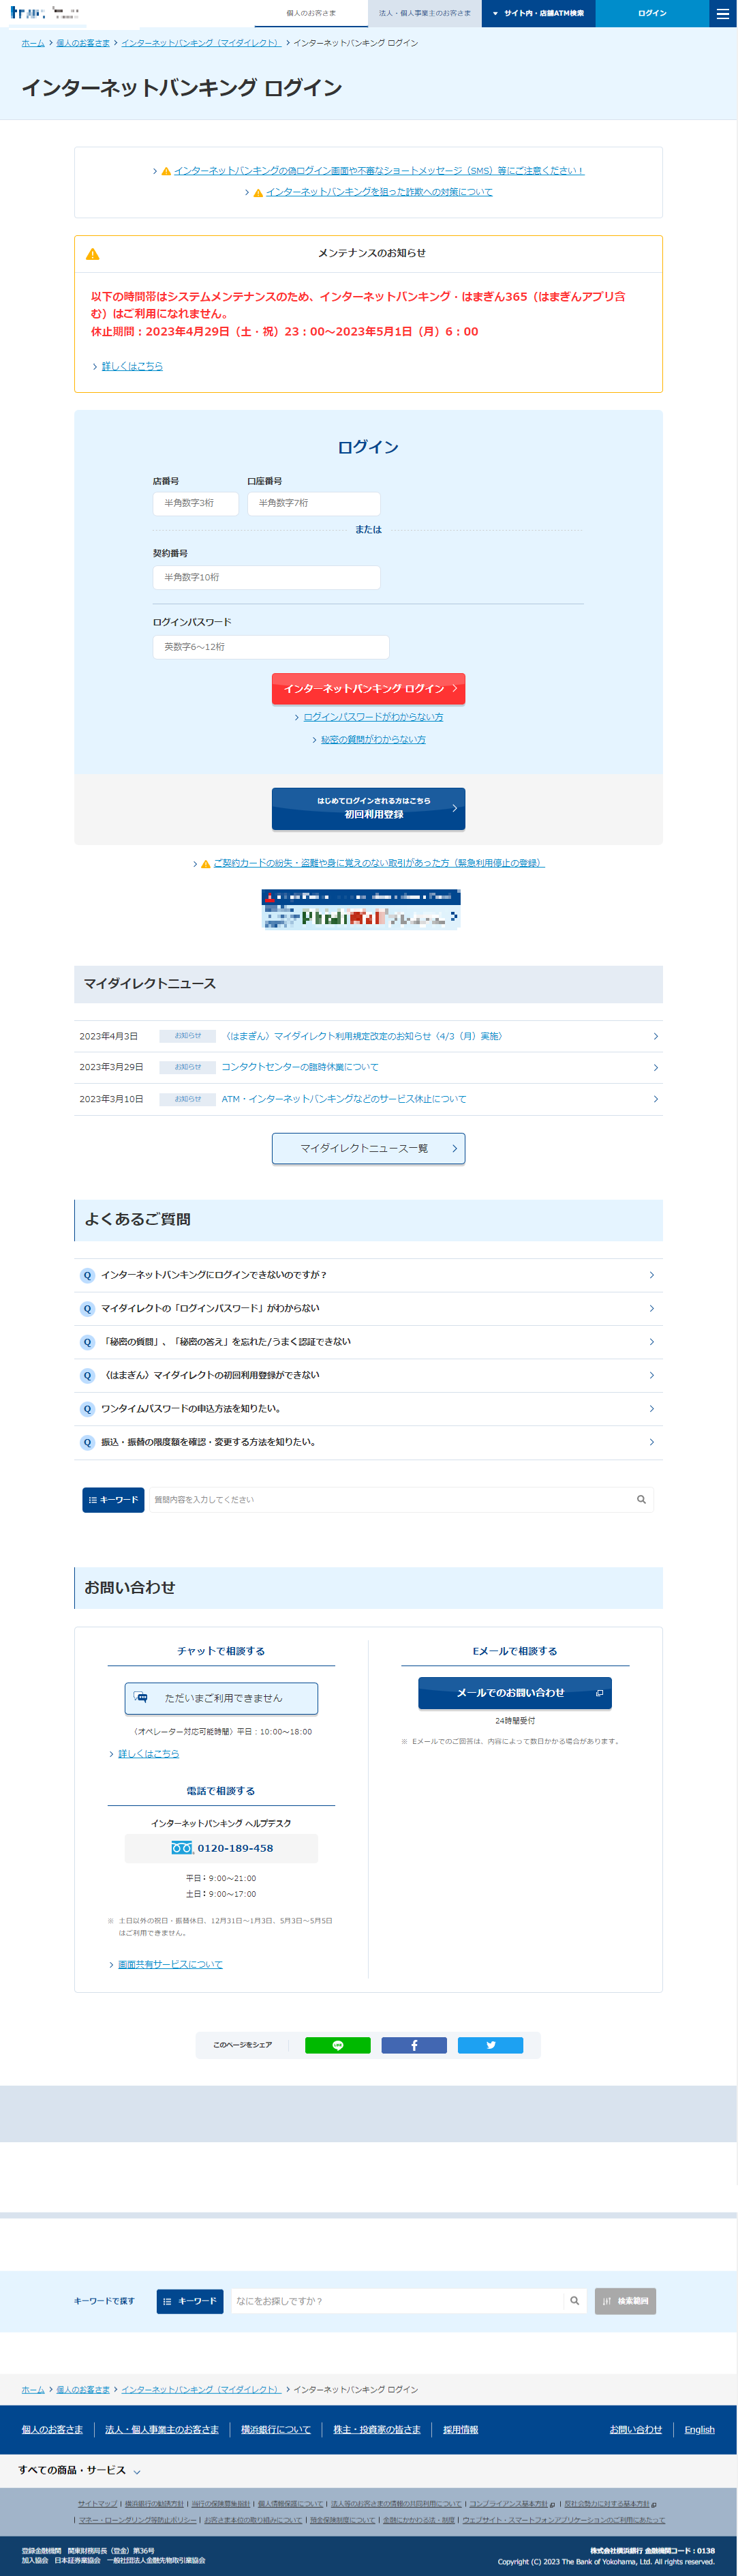Image resolution: width=738 pixels, height=2576 pixels.
Task: Share page via Facebook icon
Action: pyautogui.click(x=414, y=2045)
